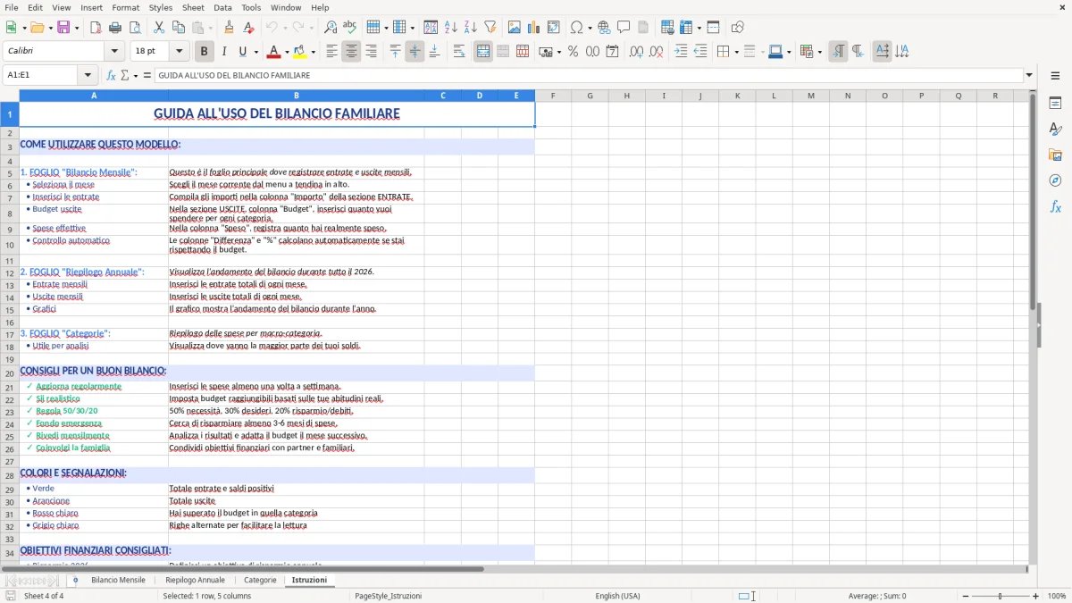This screenshot has width=1072, height=603.
Task: Open Conditional Formatting dropdown arrow
Action: [x=819, y=52]
